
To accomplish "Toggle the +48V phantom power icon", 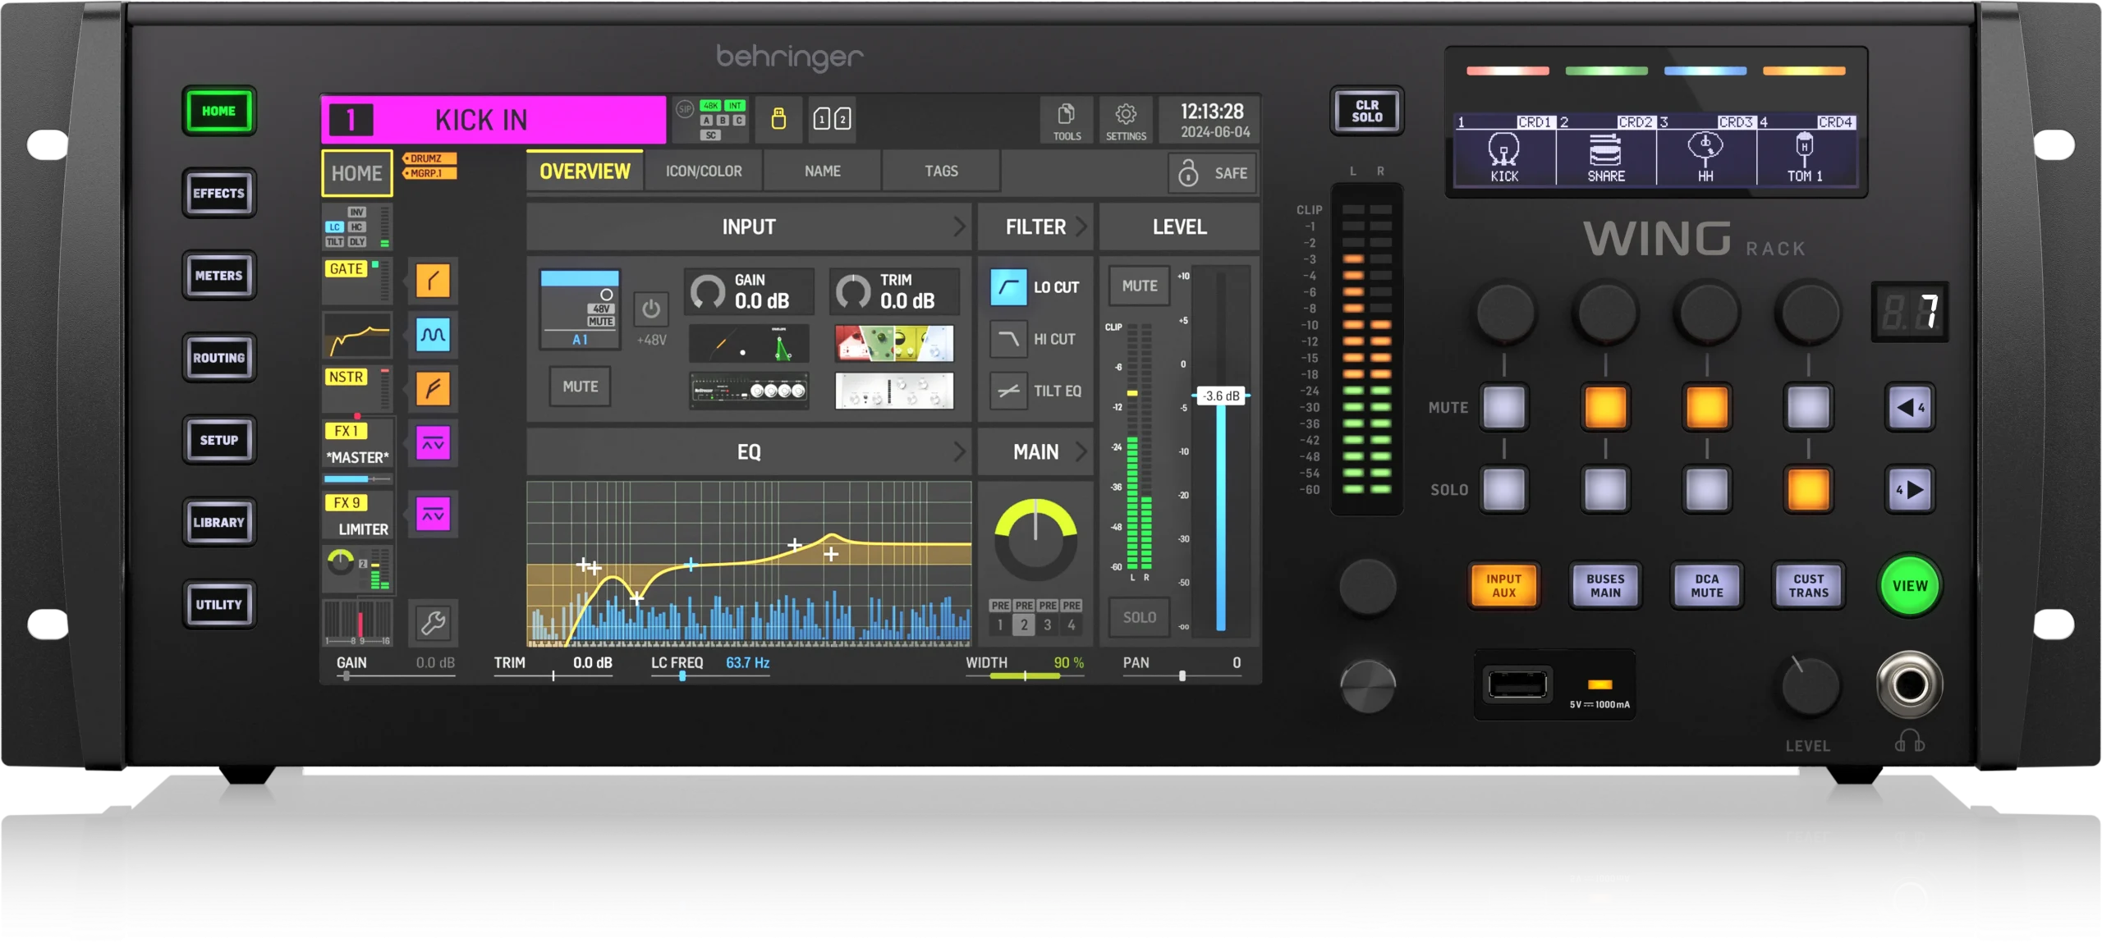I will coord(651,309).
